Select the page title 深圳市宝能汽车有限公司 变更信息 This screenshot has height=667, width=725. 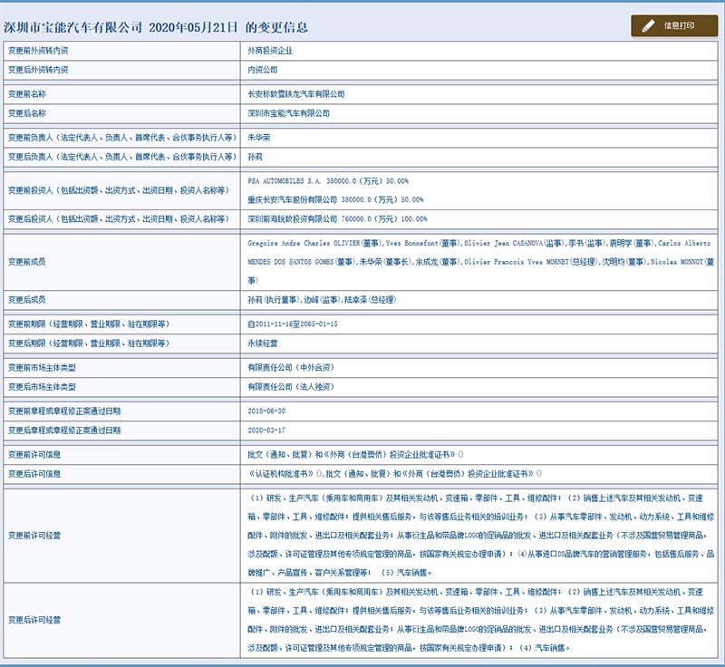point(156,27)
